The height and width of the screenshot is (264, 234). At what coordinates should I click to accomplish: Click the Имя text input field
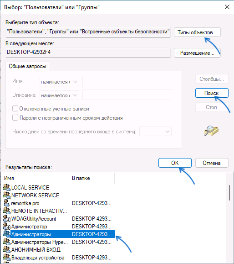click(127, 82)
